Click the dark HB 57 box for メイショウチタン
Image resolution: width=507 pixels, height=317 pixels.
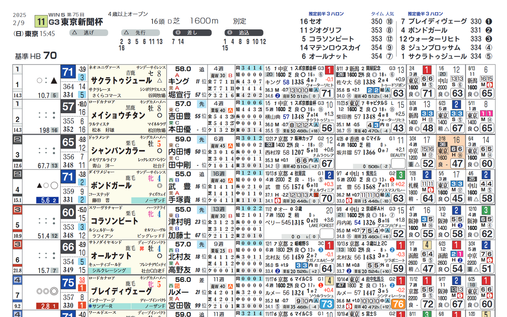point(68,107)
